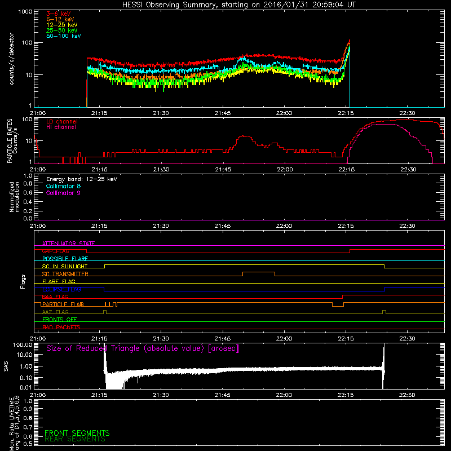451x451 pixels.
Task: Click the REAR SEGMENTS legend label
Action: click(x=75, y=439)
